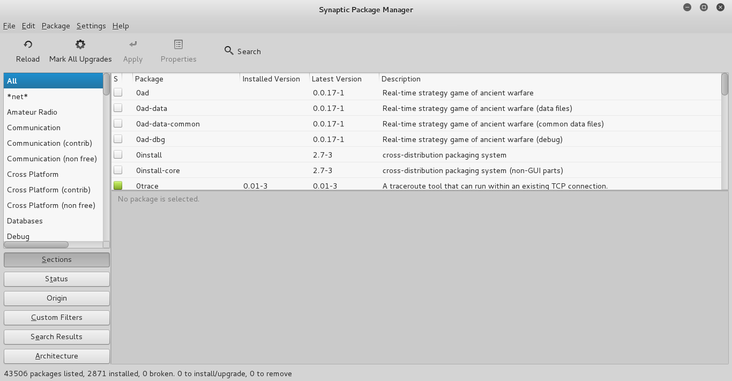Image resolution: width=732 pixels, height=381 pixels.
Task: Click the status box for 0ad-dbg
Action: click(x=118, y=139)
